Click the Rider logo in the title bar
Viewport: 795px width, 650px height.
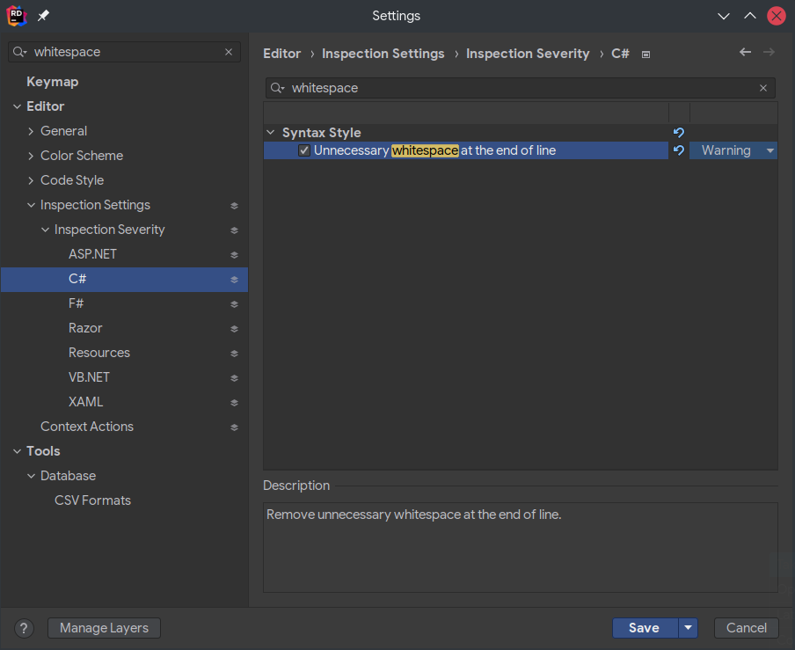(15, 15)
